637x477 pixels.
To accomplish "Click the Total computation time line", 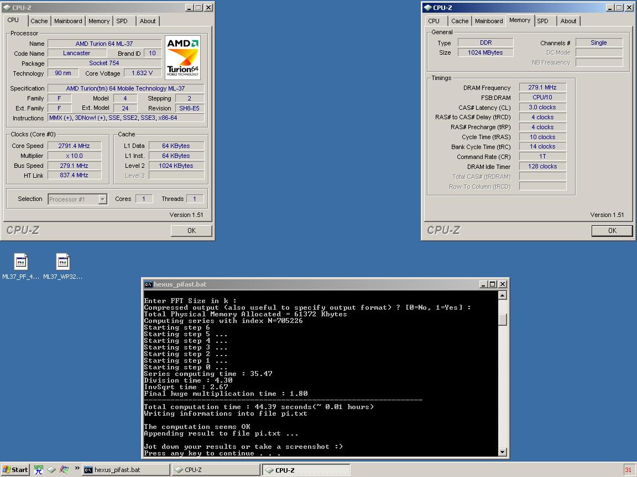I will pos(259,407).
